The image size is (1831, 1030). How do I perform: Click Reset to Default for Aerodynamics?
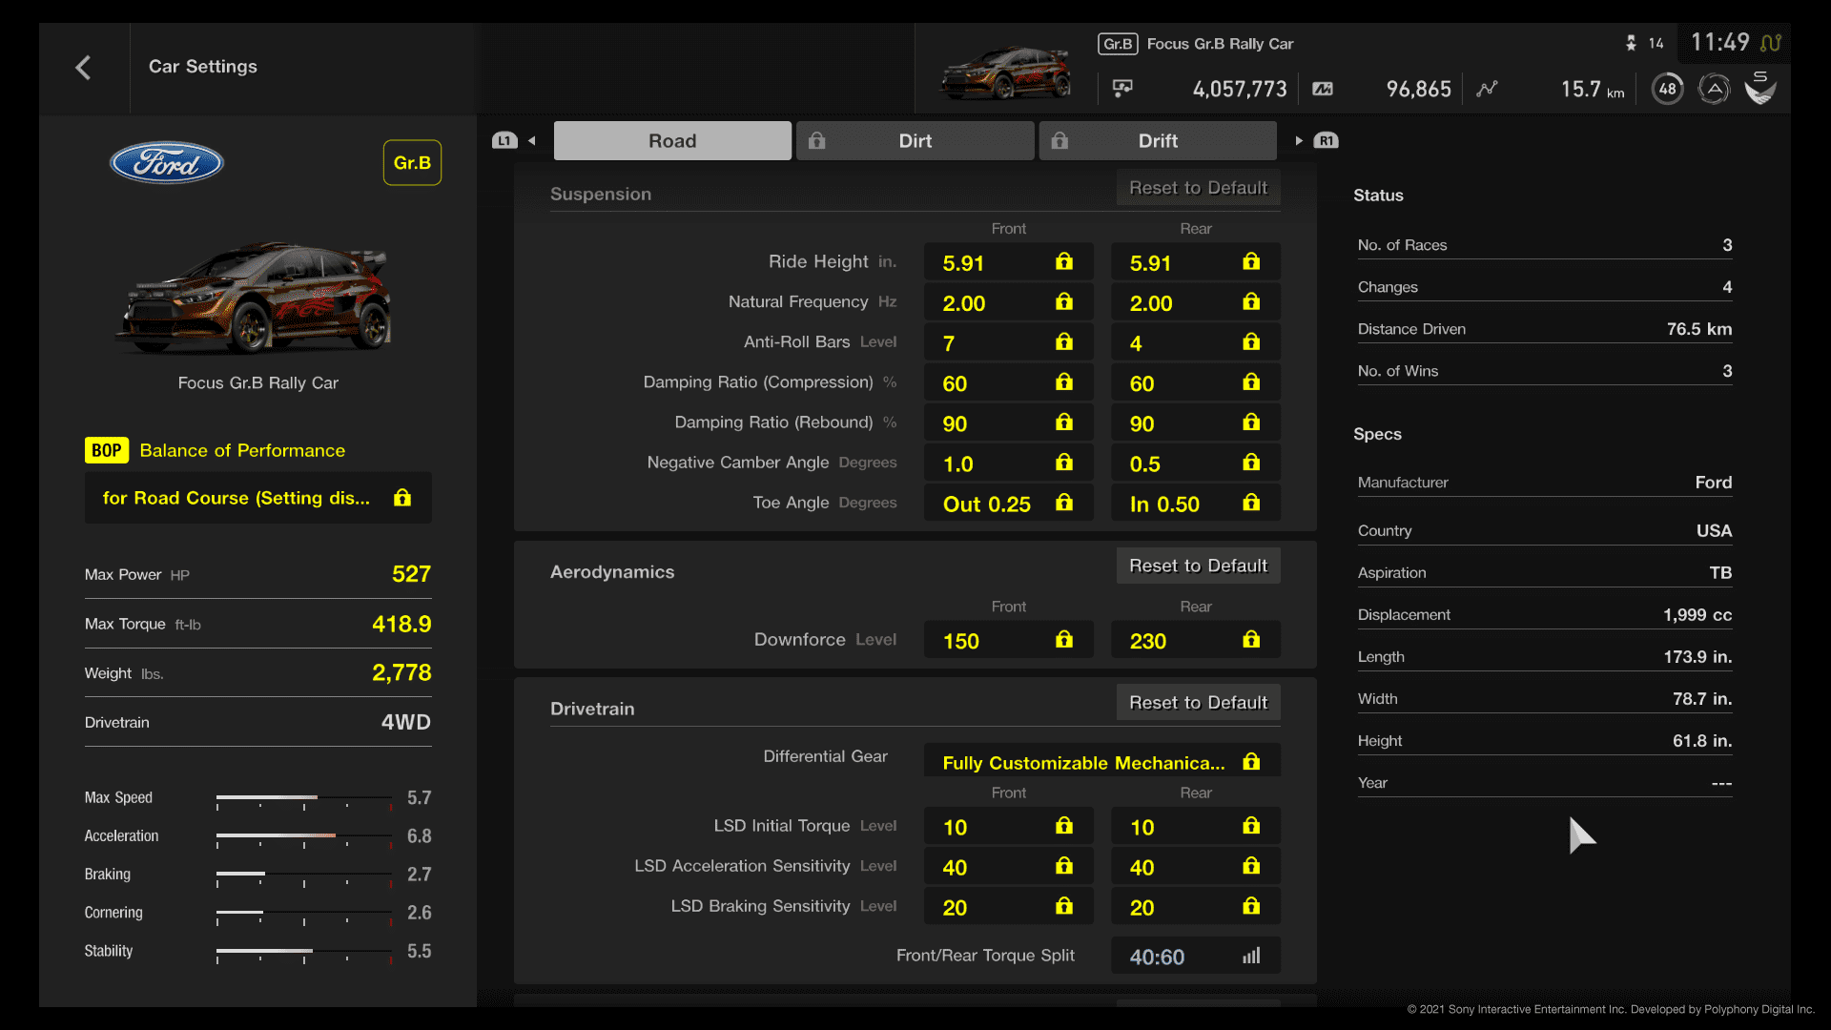[1197, 565]
